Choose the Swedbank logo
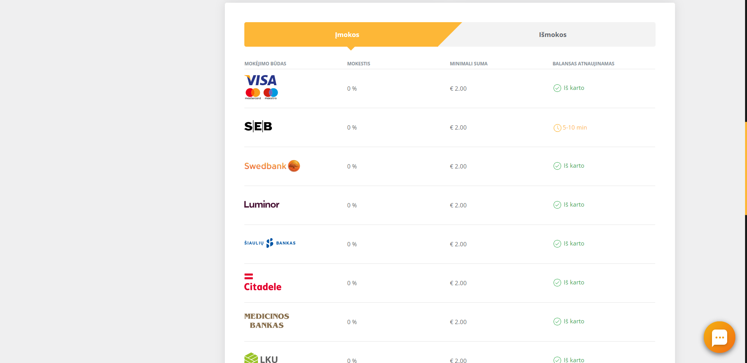The width and height of the screenshot is (747, 363). tap(272, 166)
